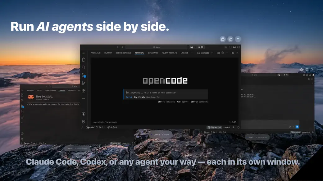Open Extensions view in the center window
The height and width of the screenshot is (181, 323).
click(x=84, y=91)
